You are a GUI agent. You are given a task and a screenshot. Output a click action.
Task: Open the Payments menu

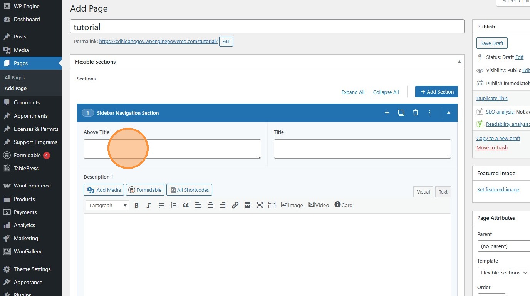click(31, 212)
